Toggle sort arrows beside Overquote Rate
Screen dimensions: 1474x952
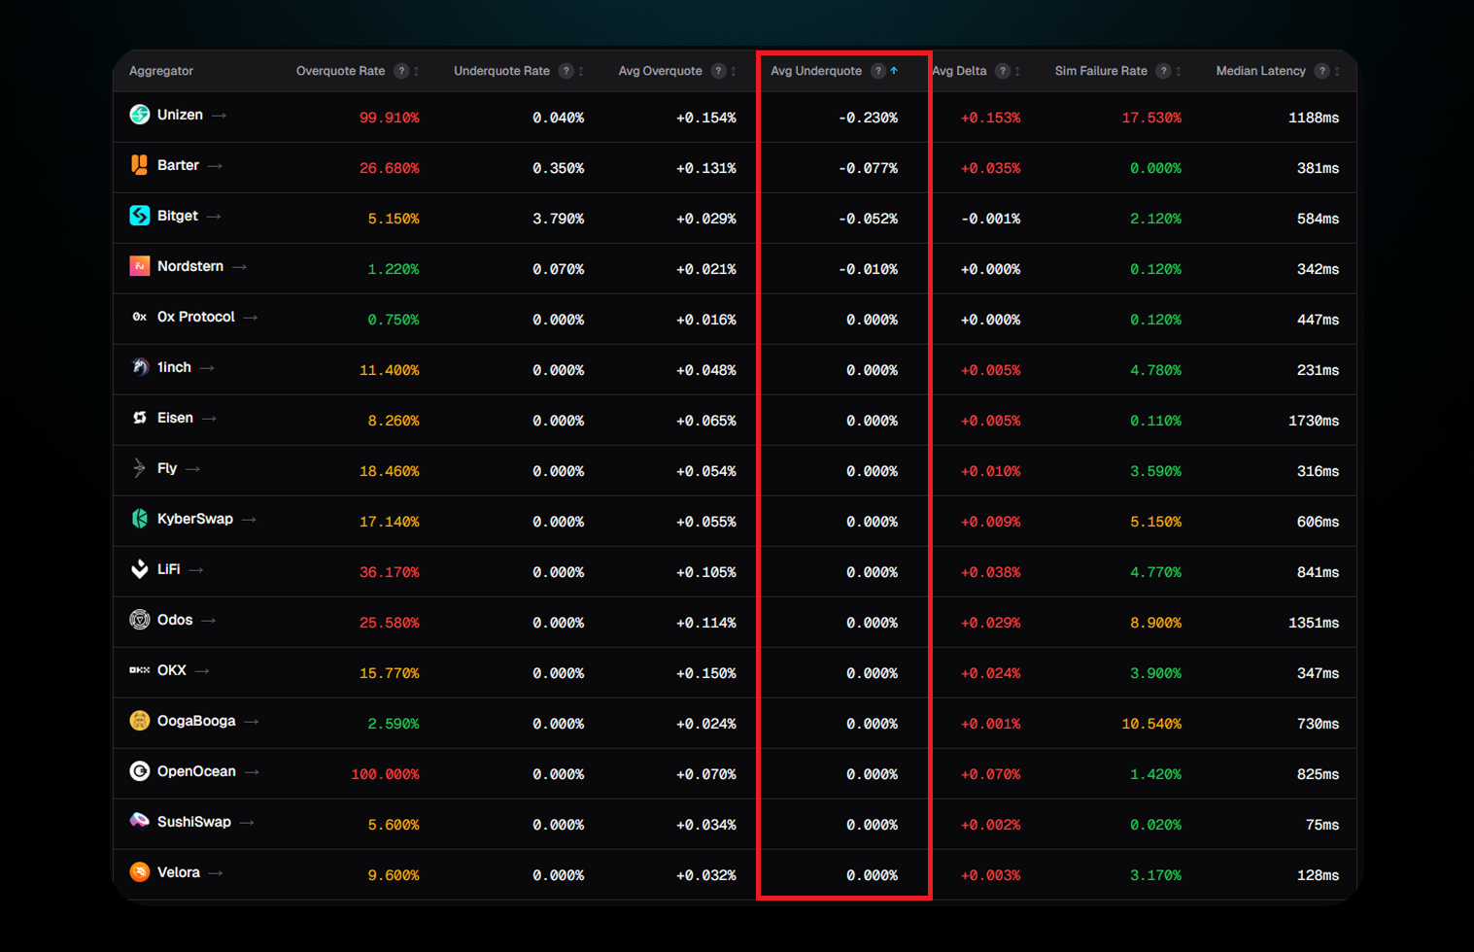click(416, 71)
